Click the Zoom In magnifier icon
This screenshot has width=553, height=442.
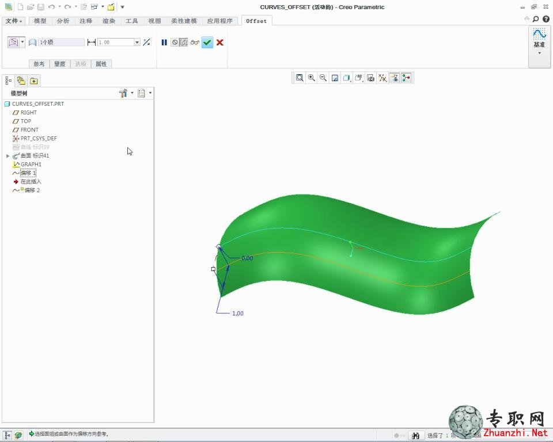point(312,78)
